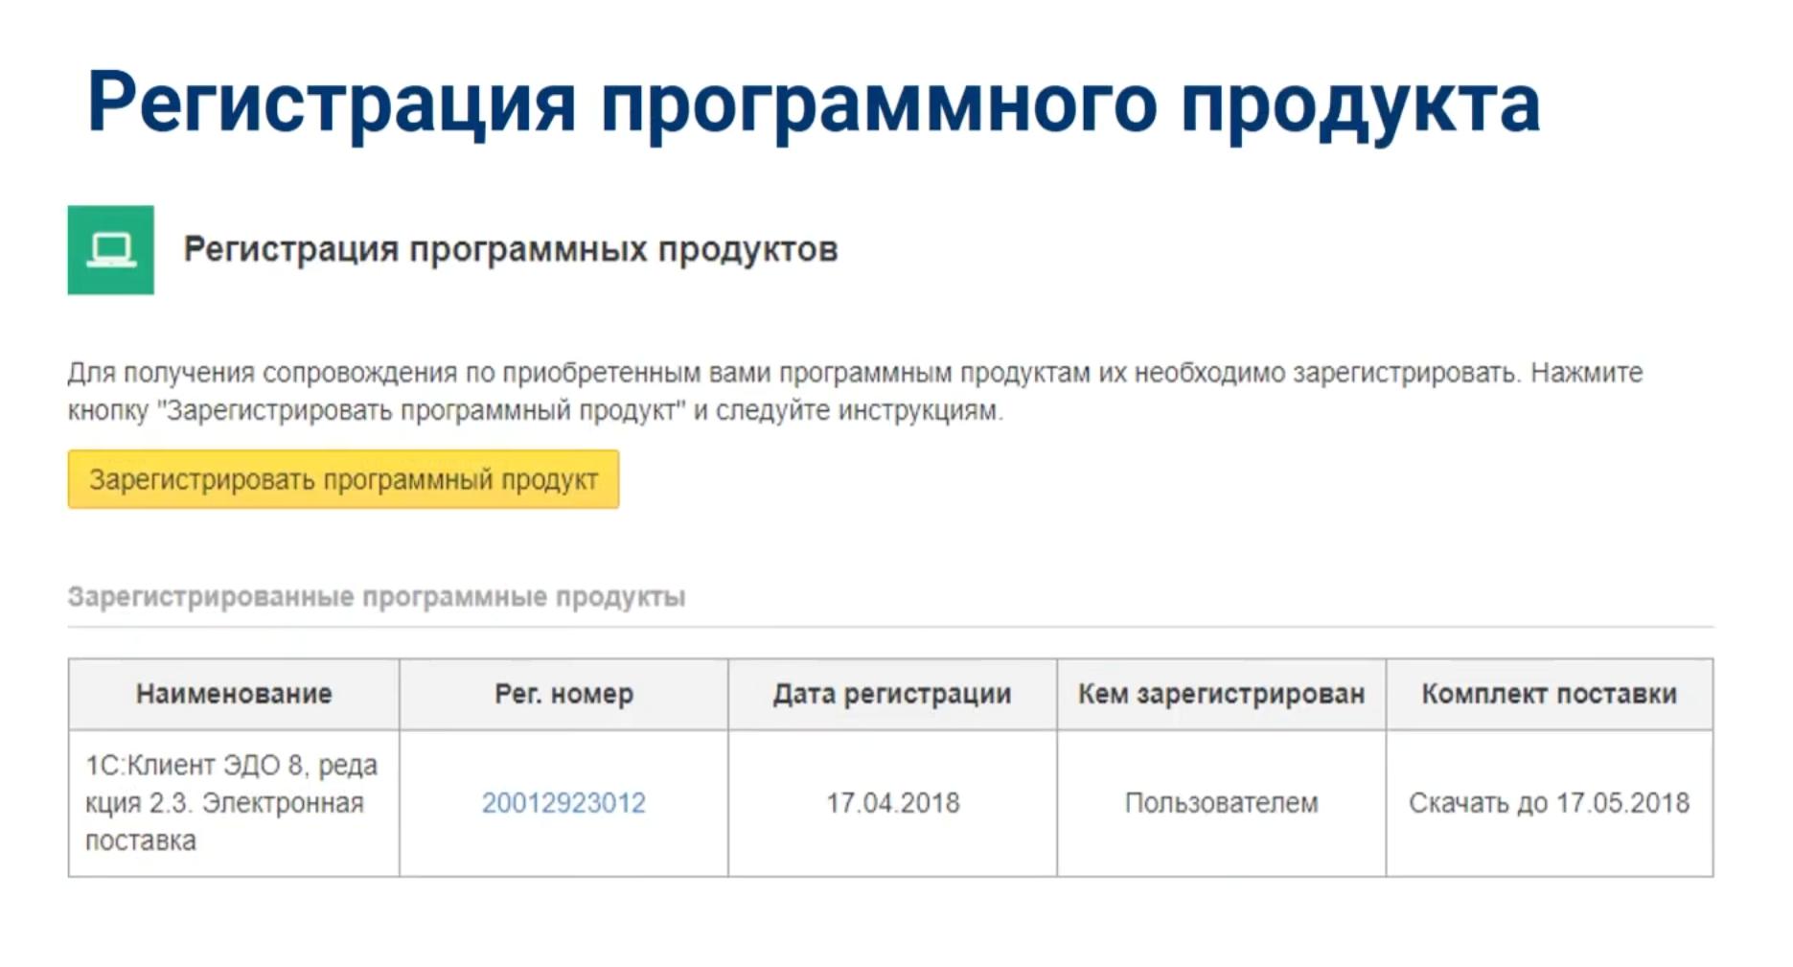
Task: Click the "Пользователем" table cell
Action: (x=1221, y=803)
